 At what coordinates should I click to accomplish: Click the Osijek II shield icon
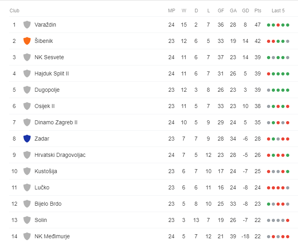pos(27,106)
